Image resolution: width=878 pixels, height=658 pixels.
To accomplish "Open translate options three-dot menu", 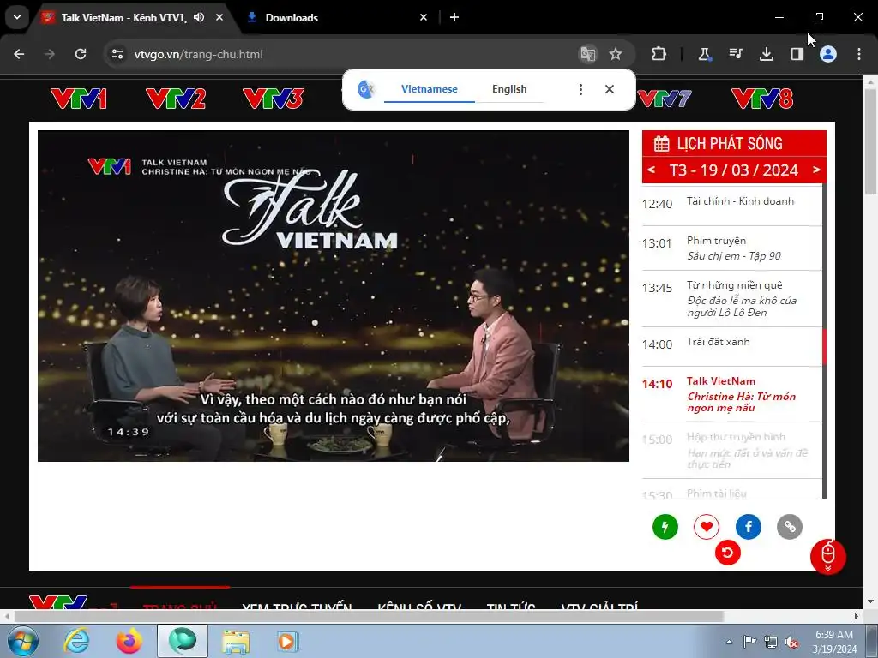I will (580, 89).
